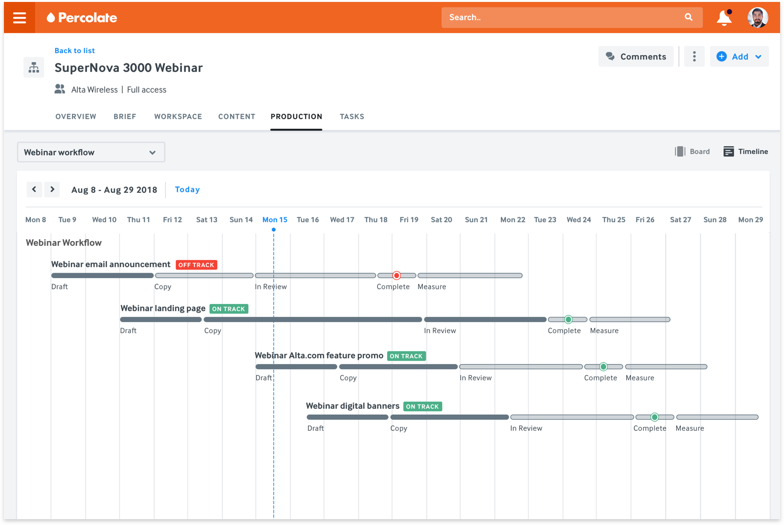Viewport: 784px width, 525px height.
Task: Select red Complete milestone on email announcement
Action: tap(397, 276)
